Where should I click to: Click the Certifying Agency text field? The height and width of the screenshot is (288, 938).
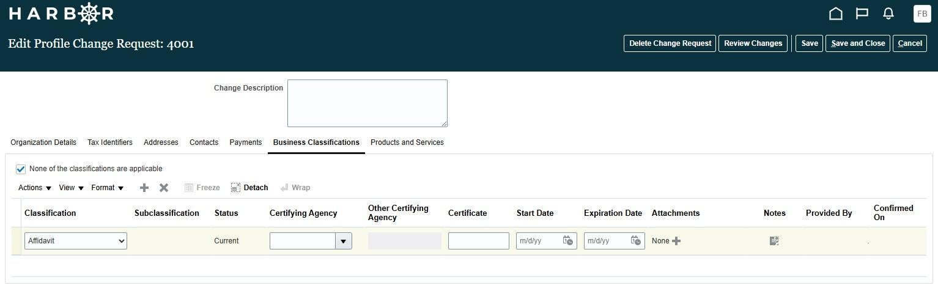pos(303,241)
